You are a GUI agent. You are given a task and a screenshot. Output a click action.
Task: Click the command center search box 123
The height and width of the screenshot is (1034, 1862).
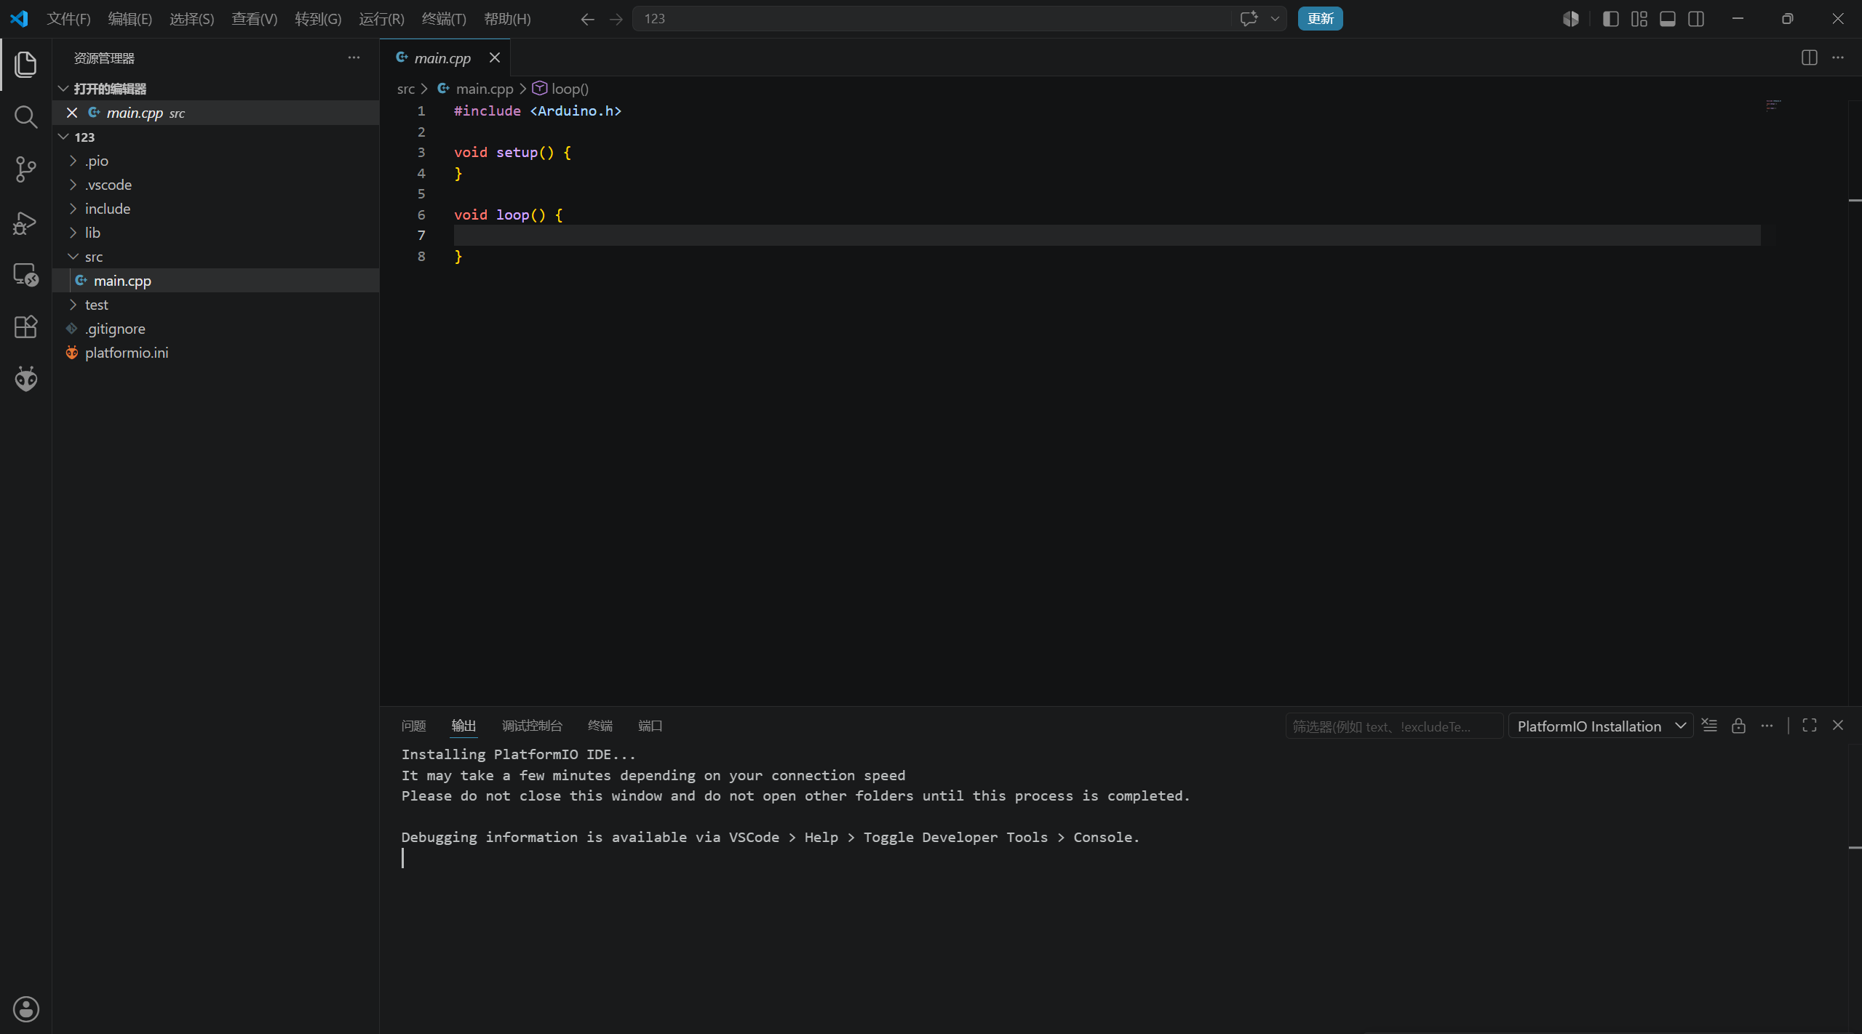click(x=959, y=19)
